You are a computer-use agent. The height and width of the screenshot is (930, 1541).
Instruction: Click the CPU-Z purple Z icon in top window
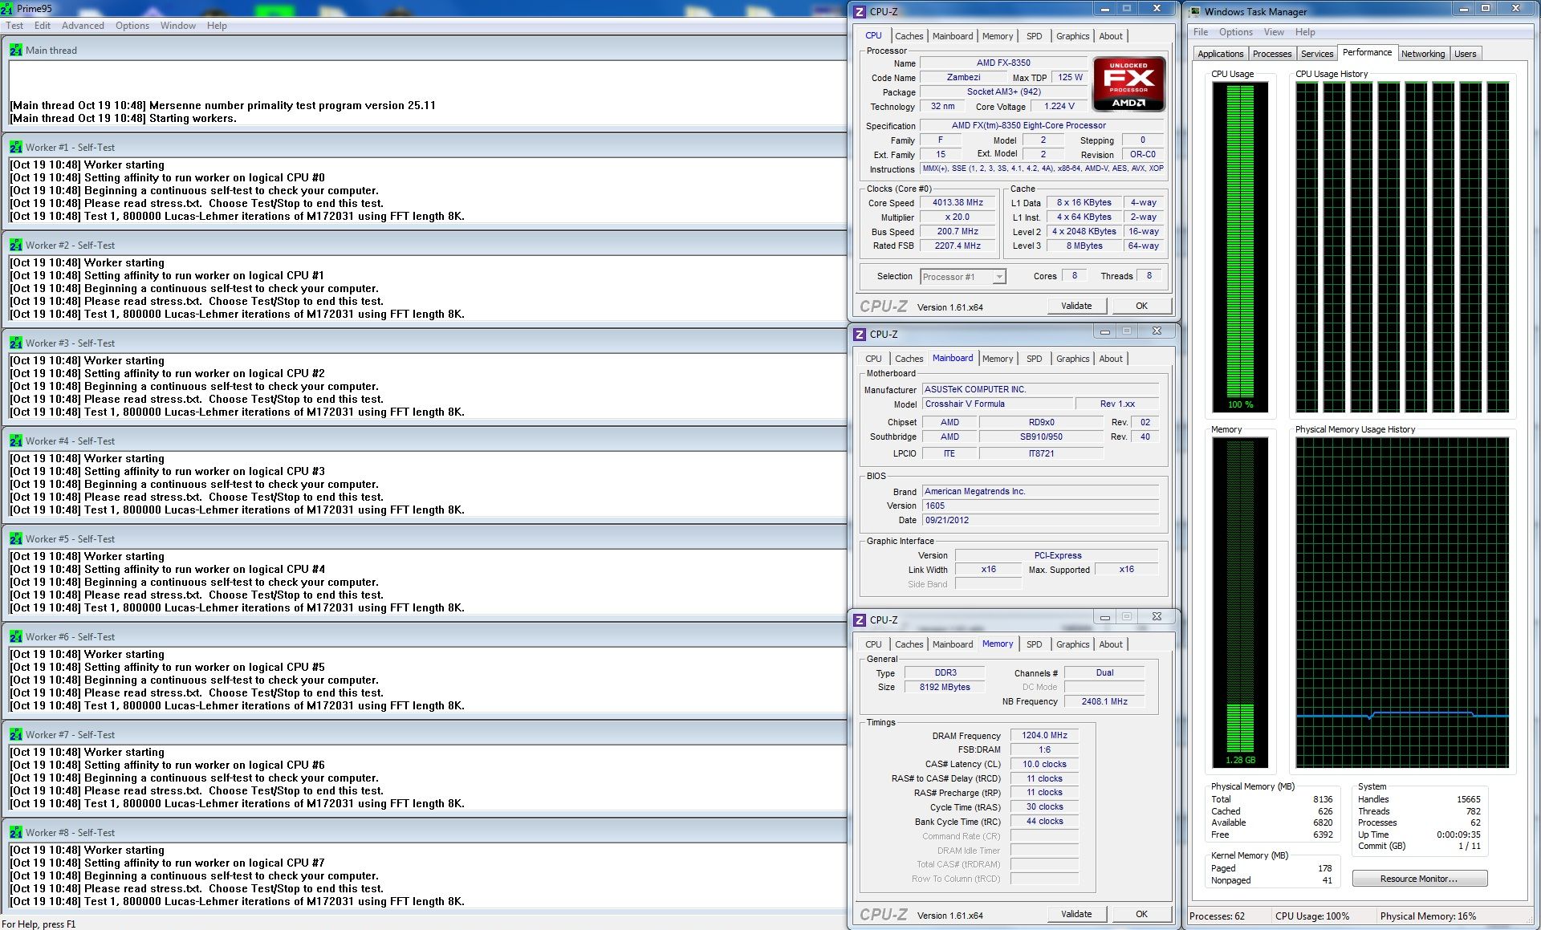860,11
